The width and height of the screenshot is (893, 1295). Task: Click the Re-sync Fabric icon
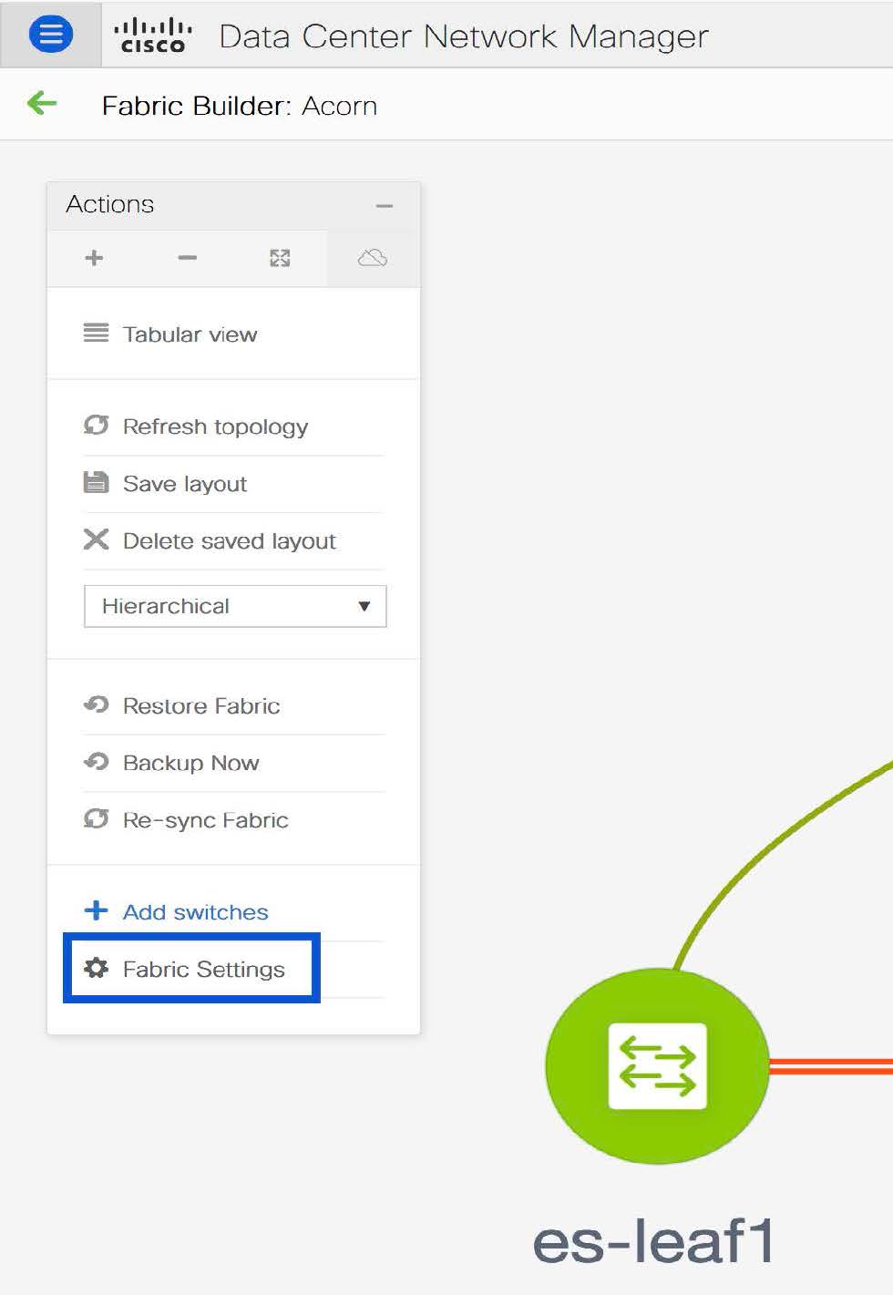[96, 818]
